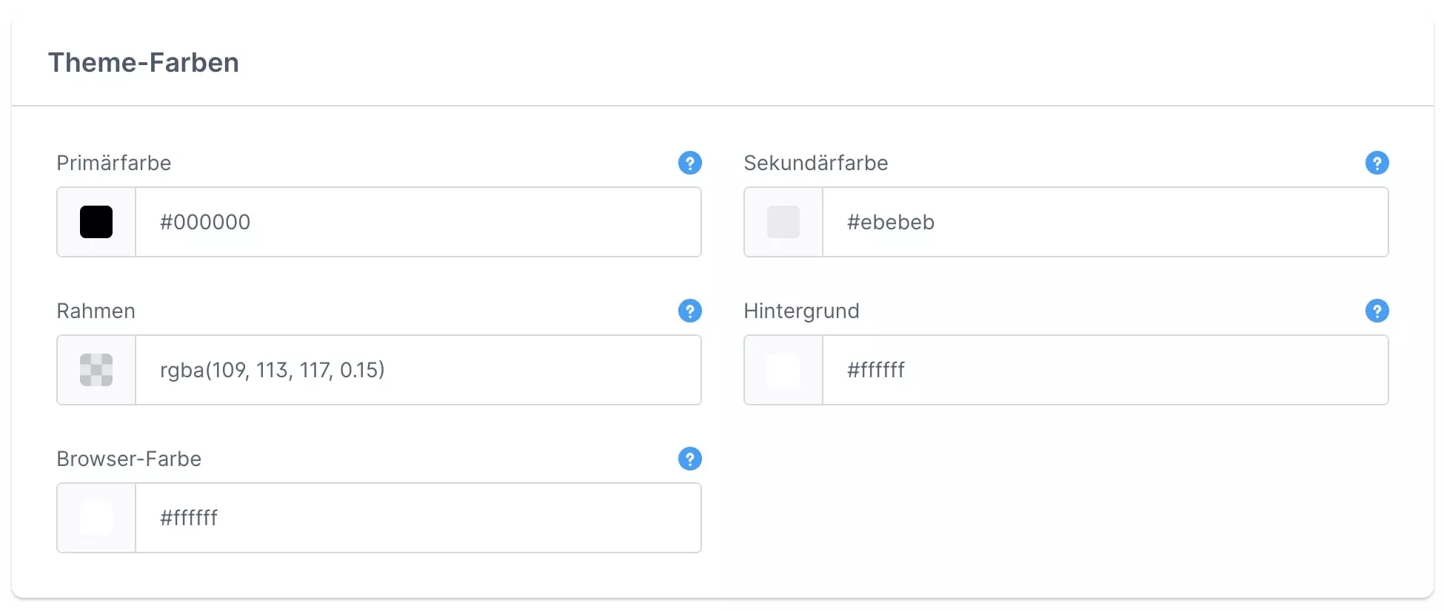Click the Primärfarbe field label

tap(114, 163)
